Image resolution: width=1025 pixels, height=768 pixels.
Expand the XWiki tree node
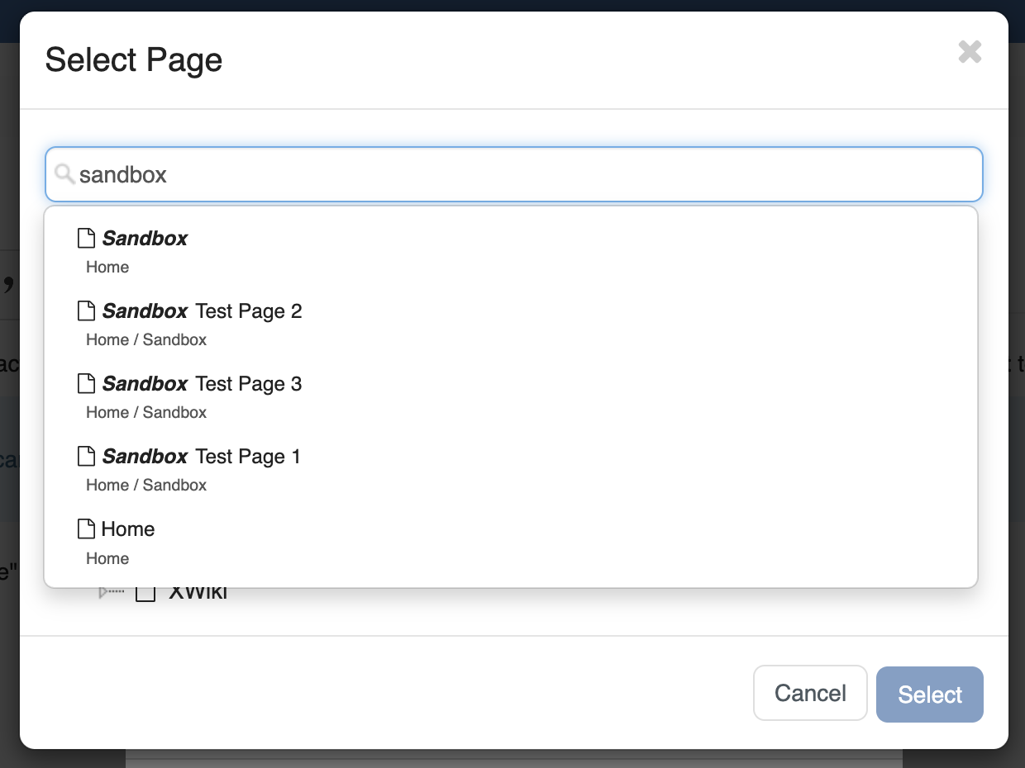[103, 592]
